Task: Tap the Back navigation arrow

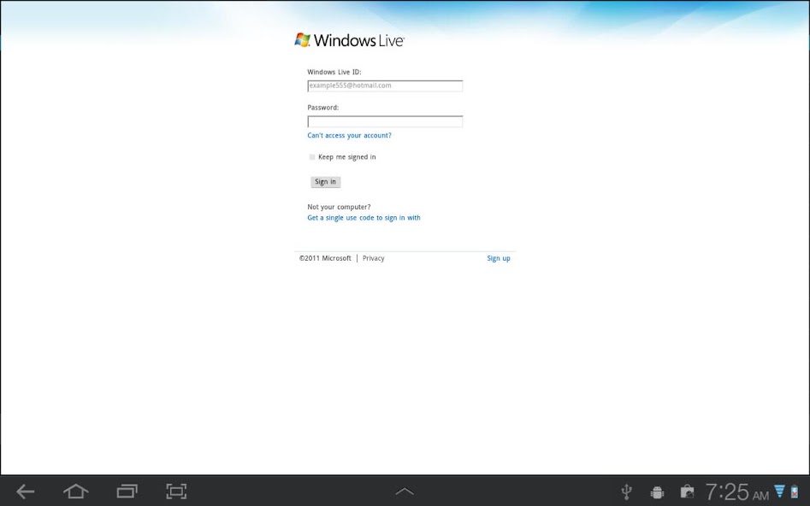Action: tap(25, 491)
